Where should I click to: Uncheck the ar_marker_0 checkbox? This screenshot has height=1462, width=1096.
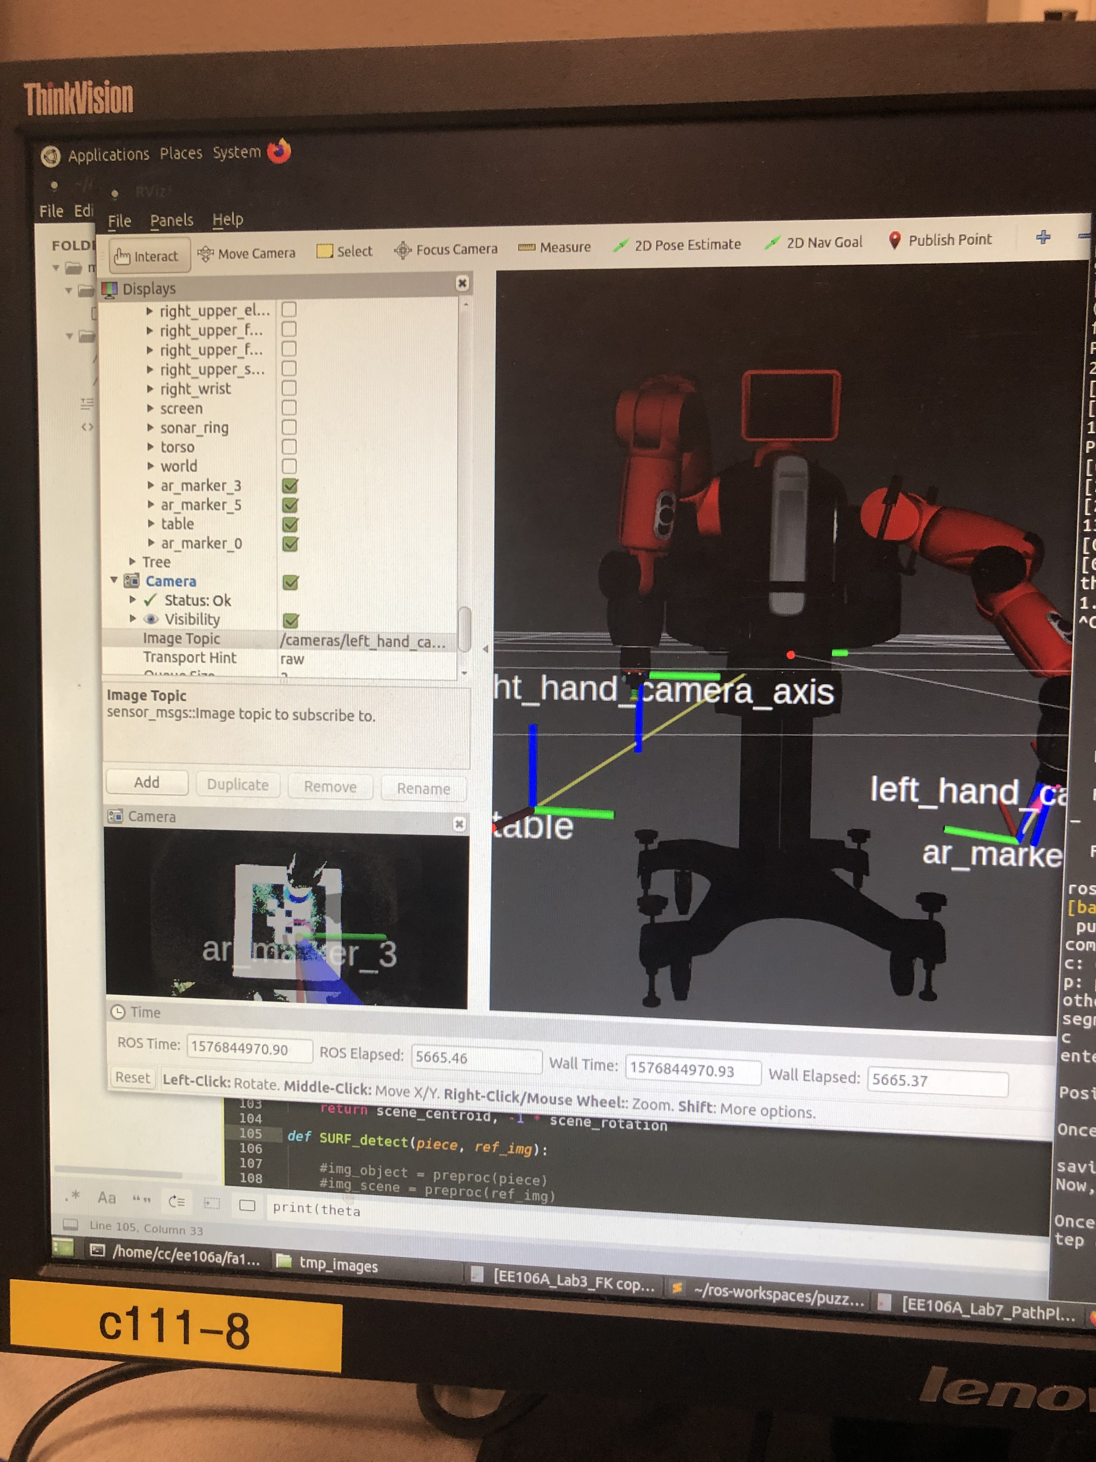point(290,544)
